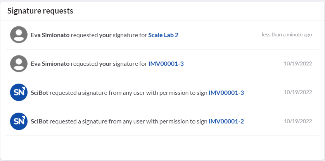Click the bold "your" in Scale Lab 2 request
This screenshot has width=325, height=161.
105,35
